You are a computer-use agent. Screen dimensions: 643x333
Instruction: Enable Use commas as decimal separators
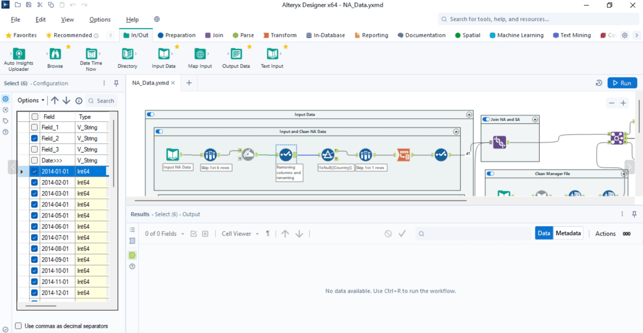18,326
